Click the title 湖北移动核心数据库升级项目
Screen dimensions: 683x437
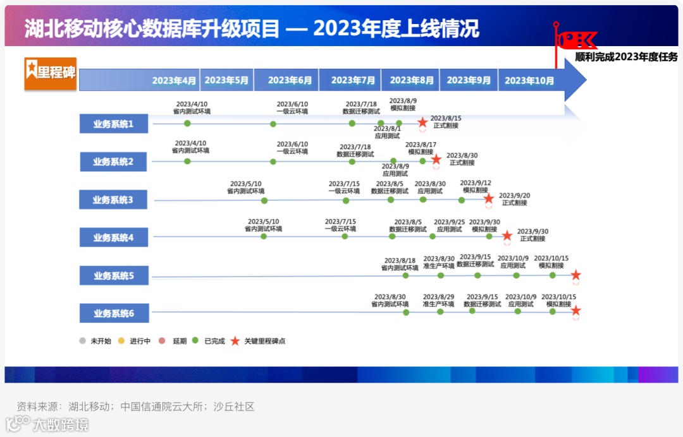pos(152,28)
